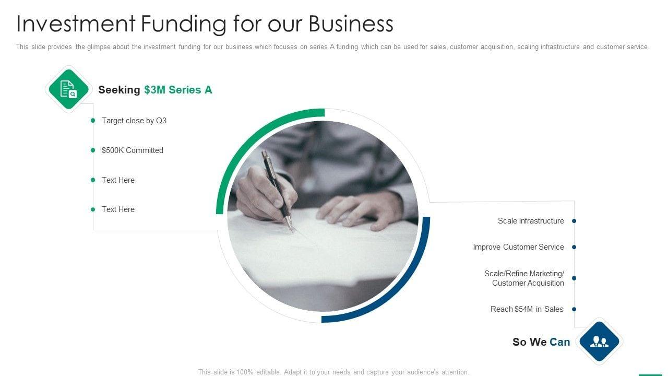This screenshot has height=376, width=668.
Task: Click the 'So We Can' heading
Action: 541,342
